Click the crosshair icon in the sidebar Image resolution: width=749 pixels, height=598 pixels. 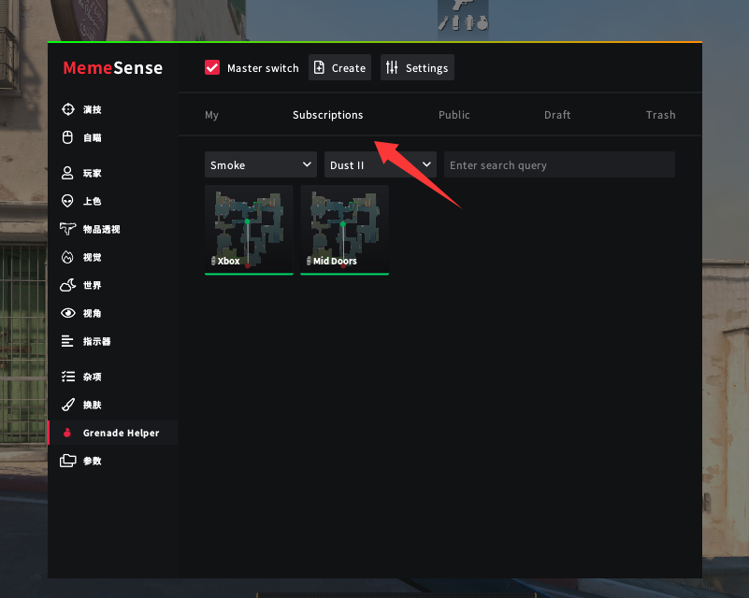click(x=67, y=109)
